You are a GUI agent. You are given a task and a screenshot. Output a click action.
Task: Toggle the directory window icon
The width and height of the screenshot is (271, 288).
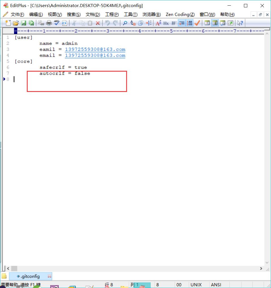[x=207, y=23]
